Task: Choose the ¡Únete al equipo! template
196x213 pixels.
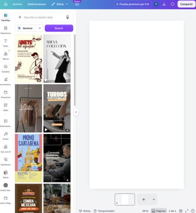Action: click(x=28, y=58)
